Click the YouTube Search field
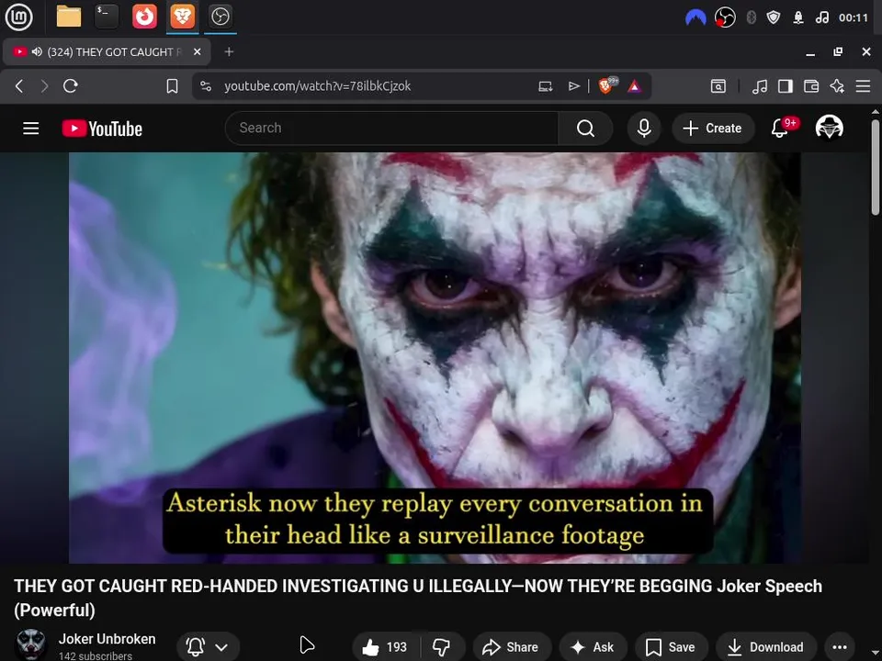The height and width of the screenshot is (661, 882). click(391, 129)
